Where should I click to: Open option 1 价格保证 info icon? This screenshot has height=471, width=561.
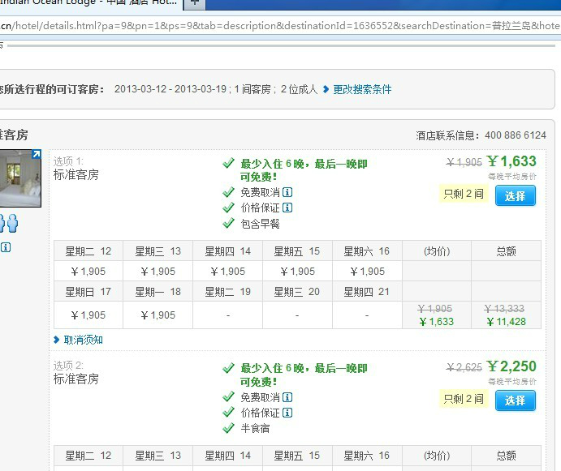(287, 208)
